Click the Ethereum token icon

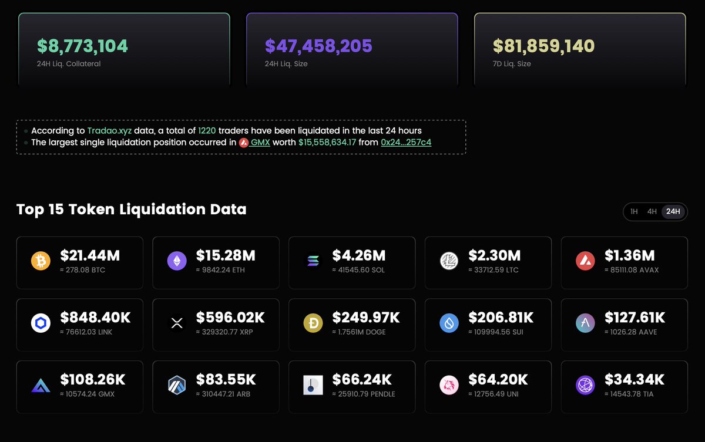(177, 261)
